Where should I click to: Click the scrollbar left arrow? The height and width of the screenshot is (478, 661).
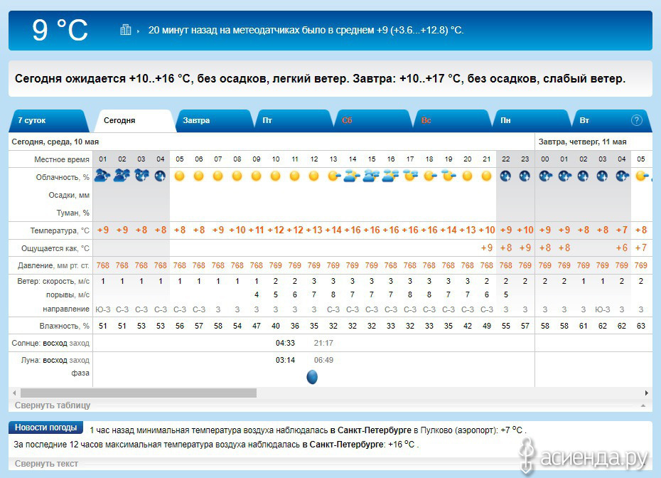[14, 393]
